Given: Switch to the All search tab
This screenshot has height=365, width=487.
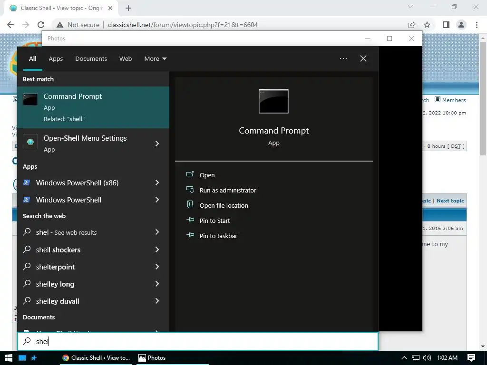Looking at the screenshot, I should (33, 58).
